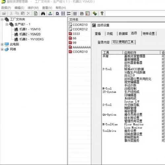Viewport: 165px width, 165px height.
Task: Switch to the 数据库 tab
Action: (123, 34)
